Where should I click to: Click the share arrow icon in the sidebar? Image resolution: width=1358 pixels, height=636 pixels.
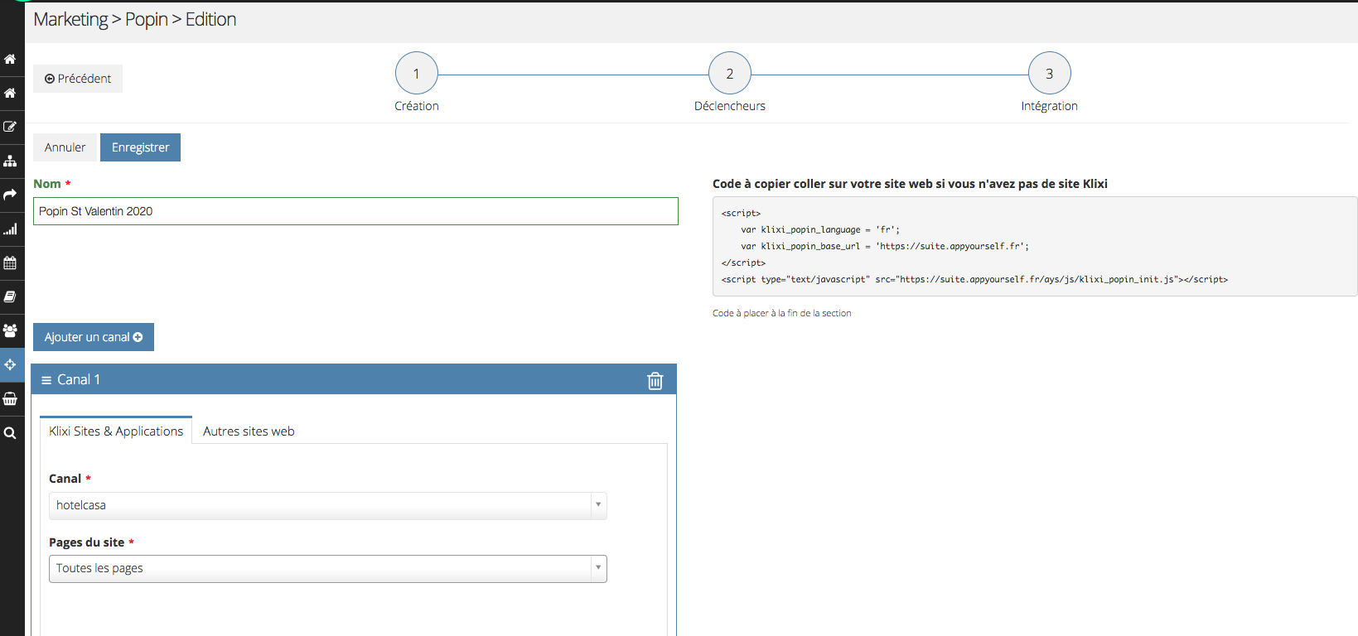(10, 195)
